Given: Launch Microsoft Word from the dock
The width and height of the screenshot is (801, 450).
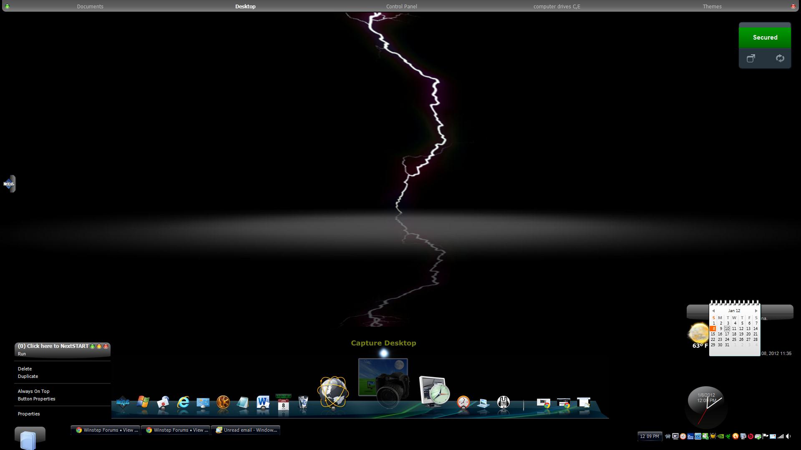Looking at the screenshot, I should (x=263, y=402).
